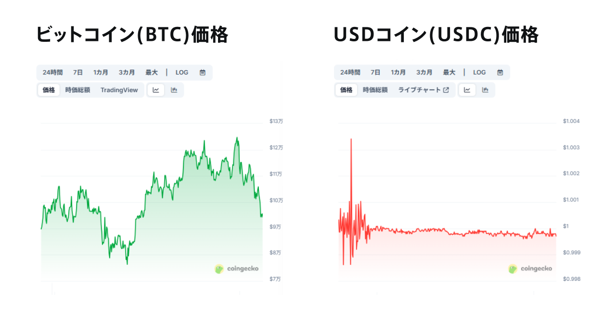Open the calendar date picker on BTC chart

point(203,73)
